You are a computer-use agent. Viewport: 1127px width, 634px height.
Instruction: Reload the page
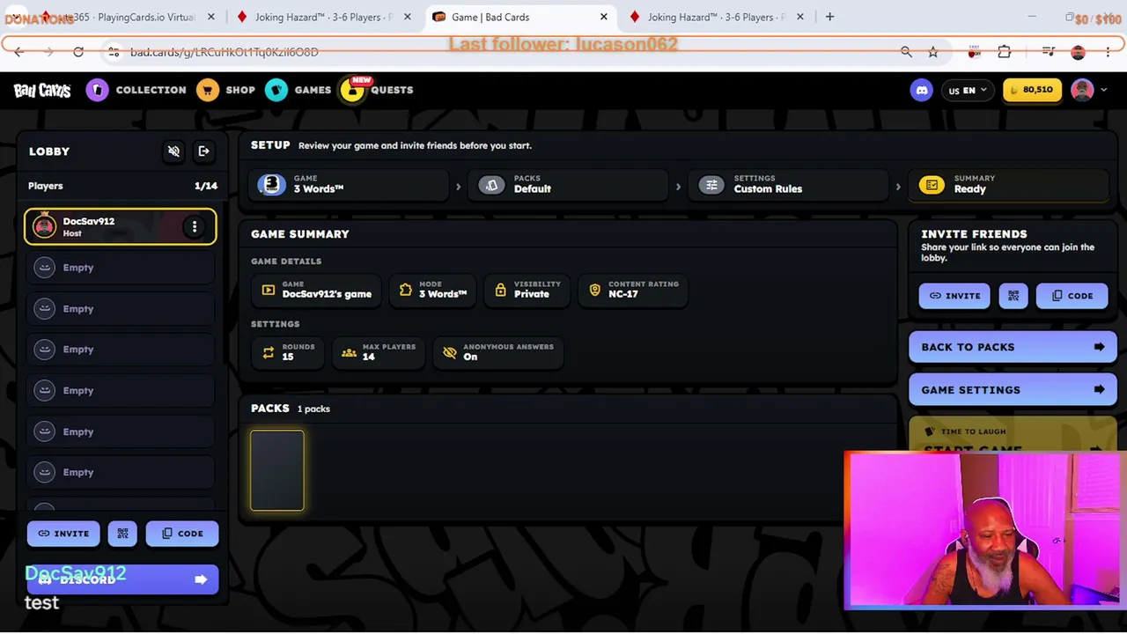pyautogui.click(x=78, y=52)
